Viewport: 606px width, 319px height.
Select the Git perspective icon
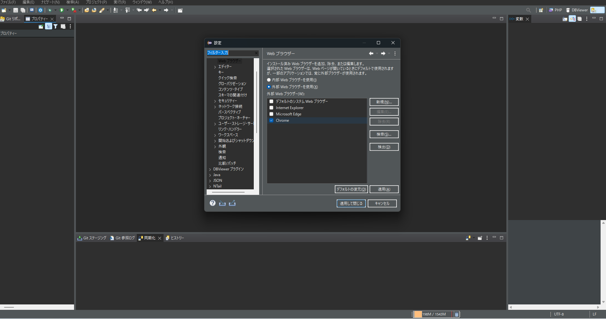[597, 10]
